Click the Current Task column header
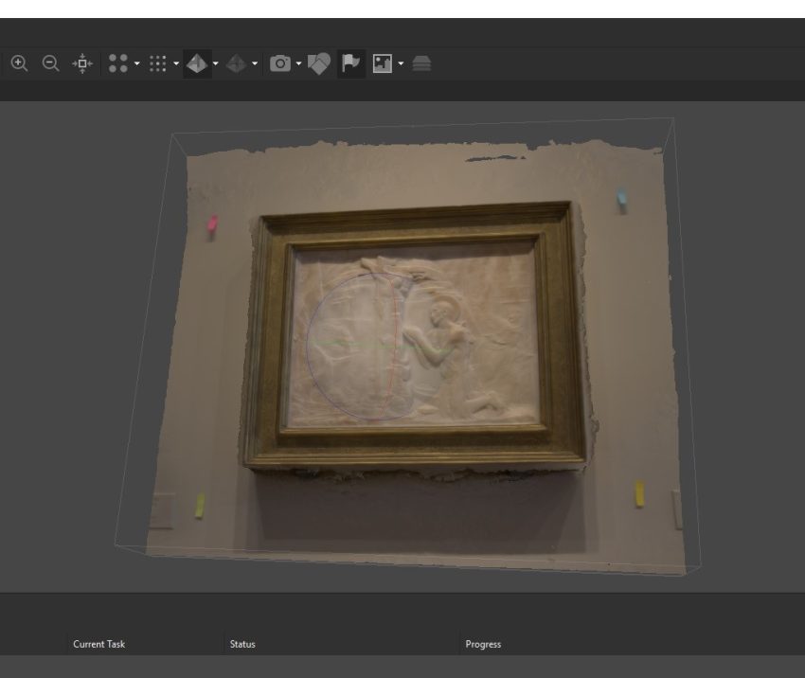Screen dimensions: 805x678 coord(98,644)
